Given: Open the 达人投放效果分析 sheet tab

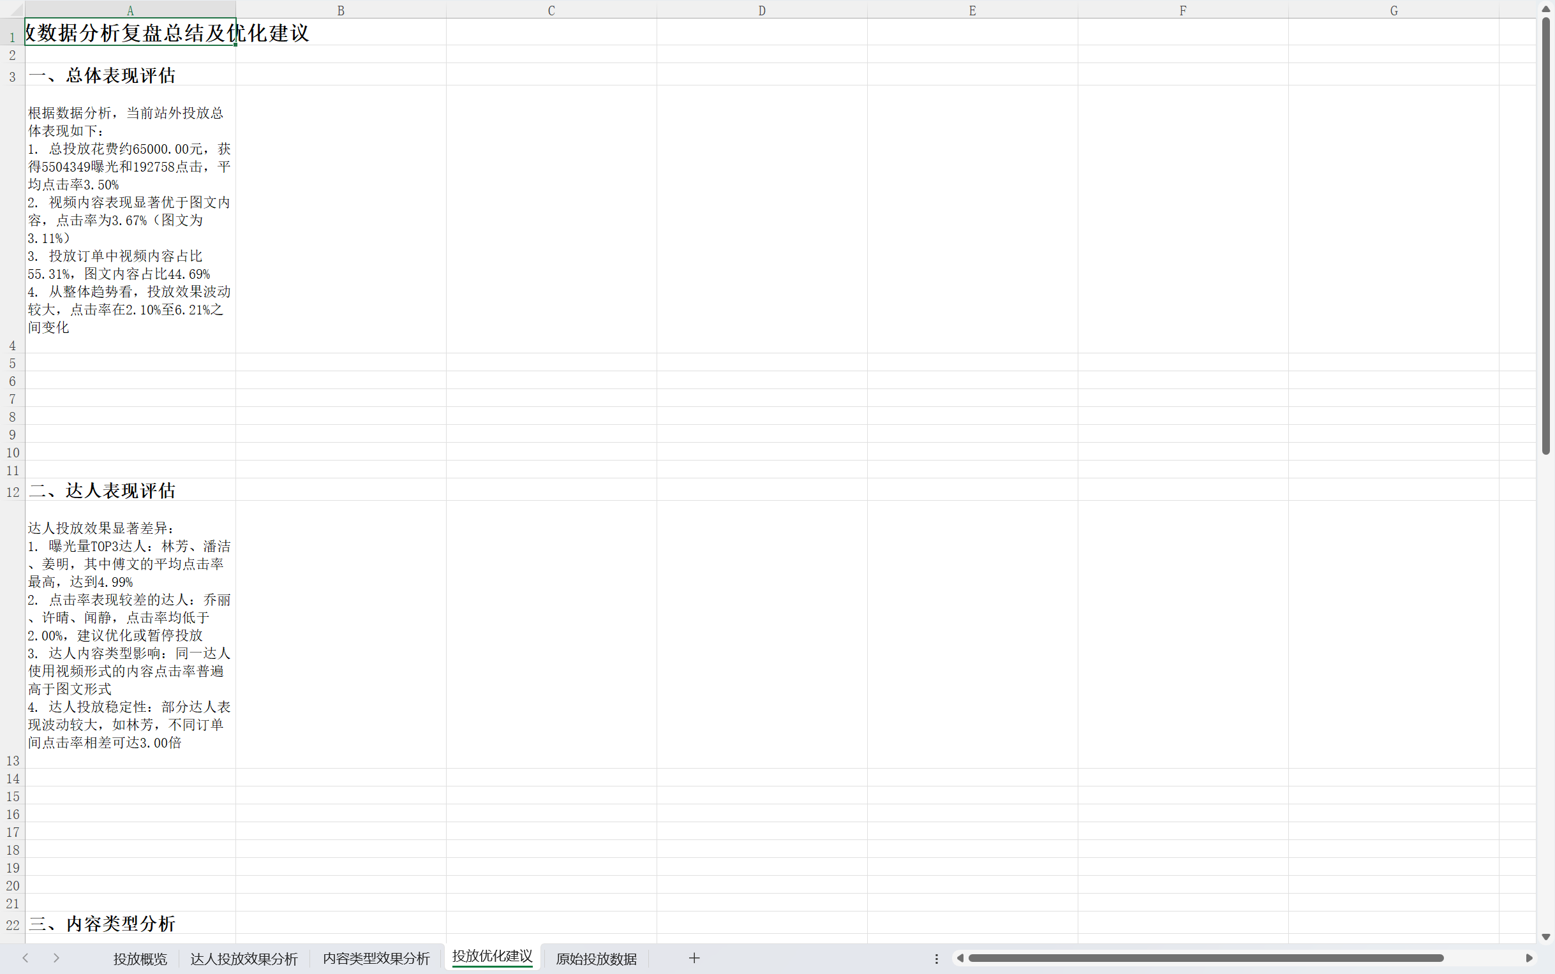Looking at the screenshot, I should pyautogui.click(x=244, y=959).
